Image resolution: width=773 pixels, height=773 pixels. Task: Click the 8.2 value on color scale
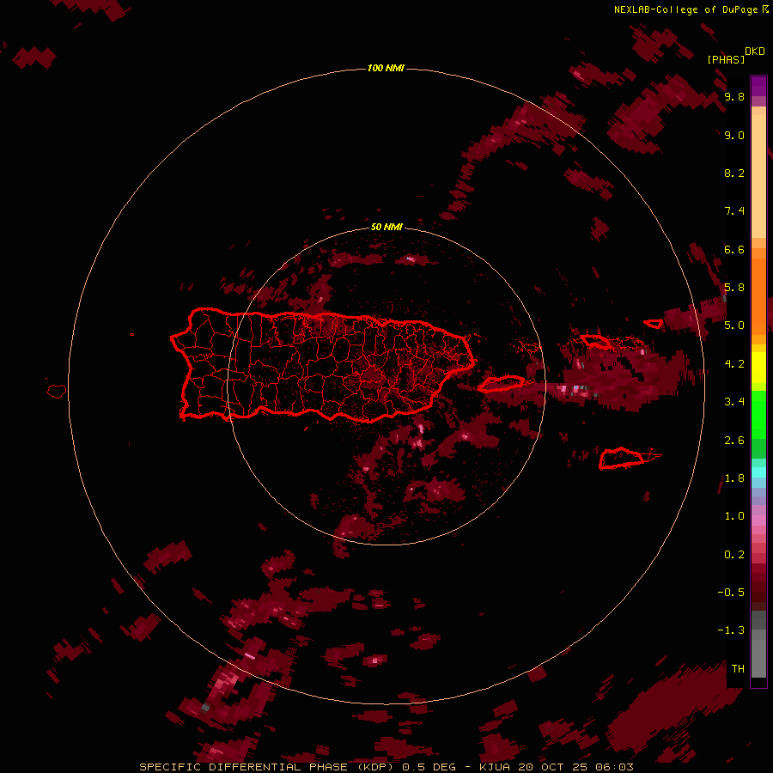734,173
